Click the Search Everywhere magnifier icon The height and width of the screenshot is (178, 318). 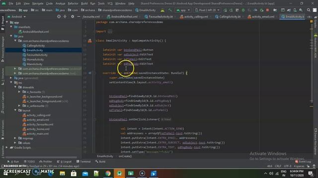tap(309, 10)
